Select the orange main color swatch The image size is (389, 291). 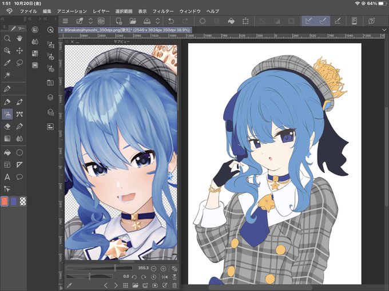pyautogui.click(x=4, y=201)
